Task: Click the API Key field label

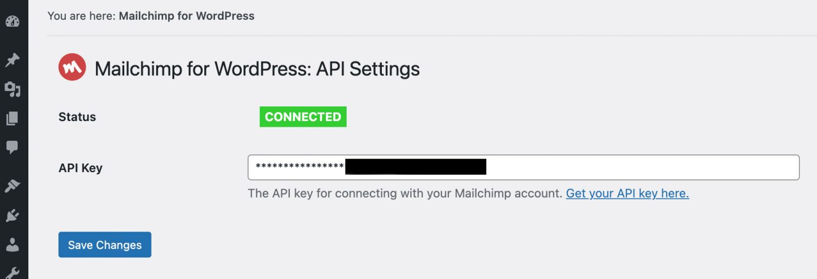Action: [81, 168]
